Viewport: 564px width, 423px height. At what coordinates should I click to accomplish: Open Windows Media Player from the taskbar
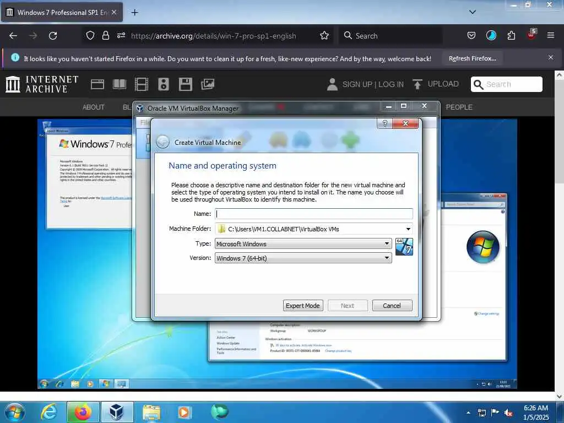point(185,412)
